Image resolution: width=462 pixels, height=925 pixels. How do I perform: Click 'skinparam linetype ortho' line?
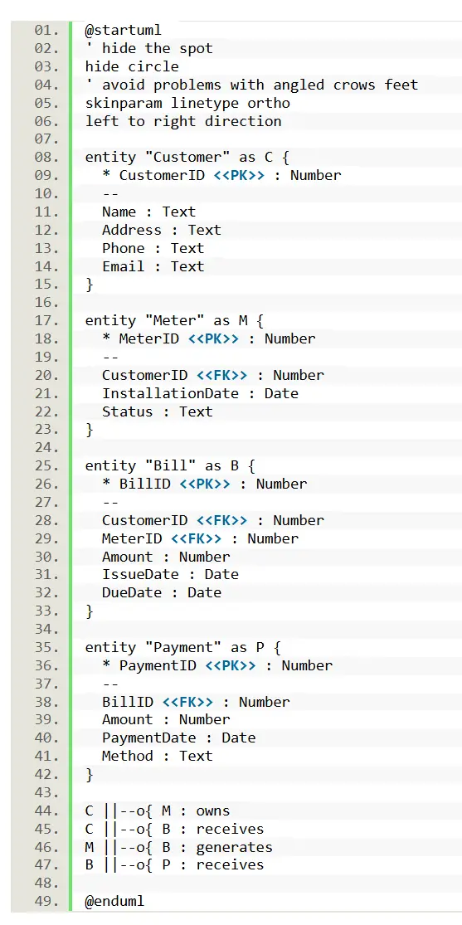pos(187,103)
